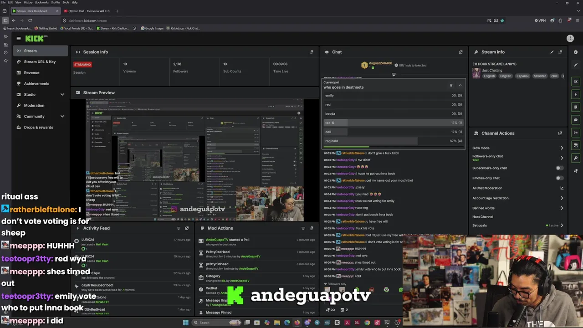Open Getting Started bookmark
583x328 pixels.
tap(46, 28)
